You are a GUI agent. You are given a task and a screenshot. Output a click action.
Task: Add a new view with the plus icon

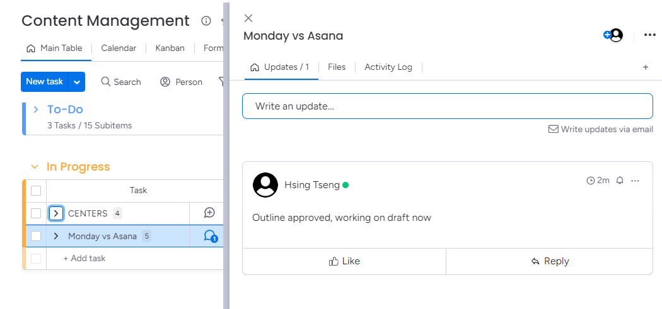(646, 67)
